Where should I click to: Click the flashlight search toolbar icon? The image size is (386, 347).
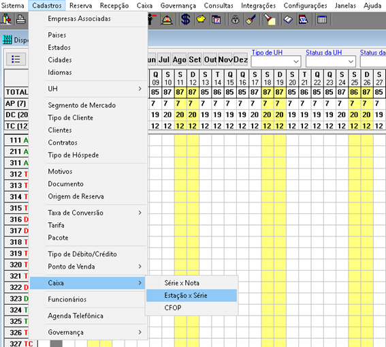click(270, 19)
